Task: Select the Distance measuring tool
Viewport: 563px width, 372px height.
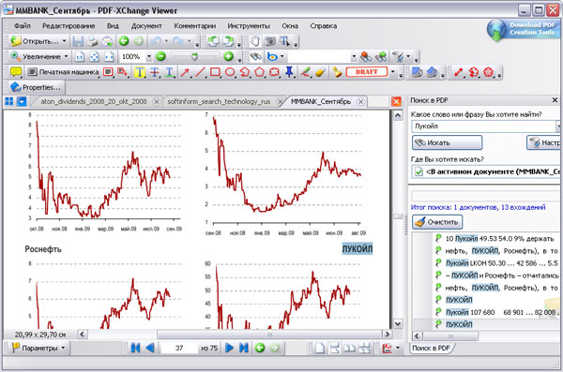Action: coord(458,72)
